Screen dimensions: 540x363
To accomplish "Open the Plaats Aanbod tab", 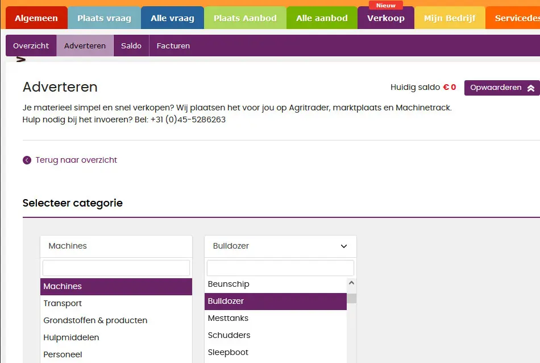I will pos(245,18).
